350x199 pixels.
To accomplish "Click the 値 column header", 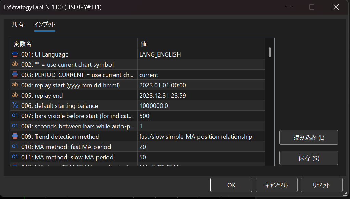I will tap(201, 44).
